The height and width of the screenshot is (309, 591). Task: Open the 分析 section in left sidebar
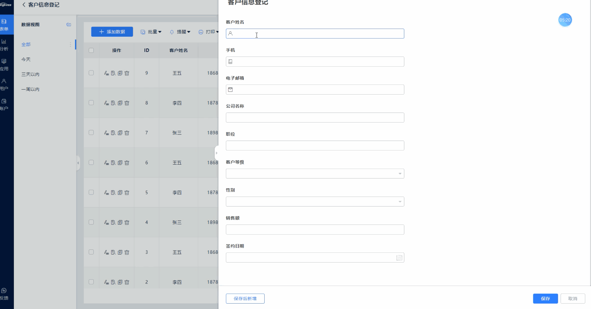pos(4,45)
